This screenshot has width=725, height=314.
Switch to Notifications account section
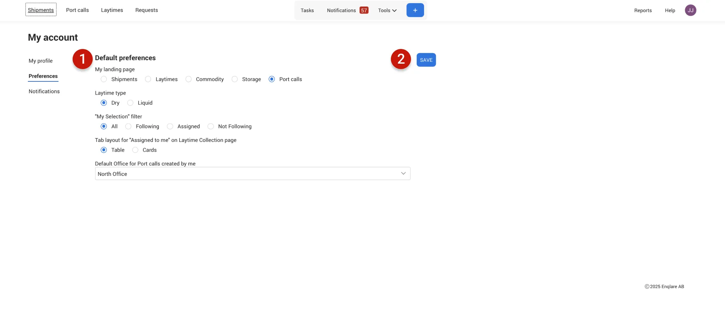coord(44,91)
